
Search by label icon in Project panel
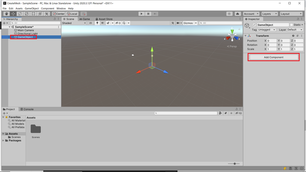pos(226,113)
